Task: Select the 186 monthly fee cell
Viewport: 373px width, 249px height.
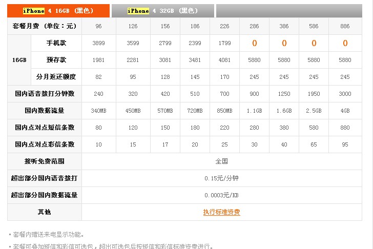Action: point(195,26)
